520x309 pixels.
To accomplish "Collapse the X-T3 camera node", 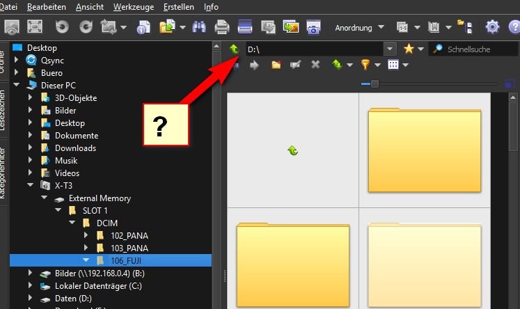I will click(30, 185).
